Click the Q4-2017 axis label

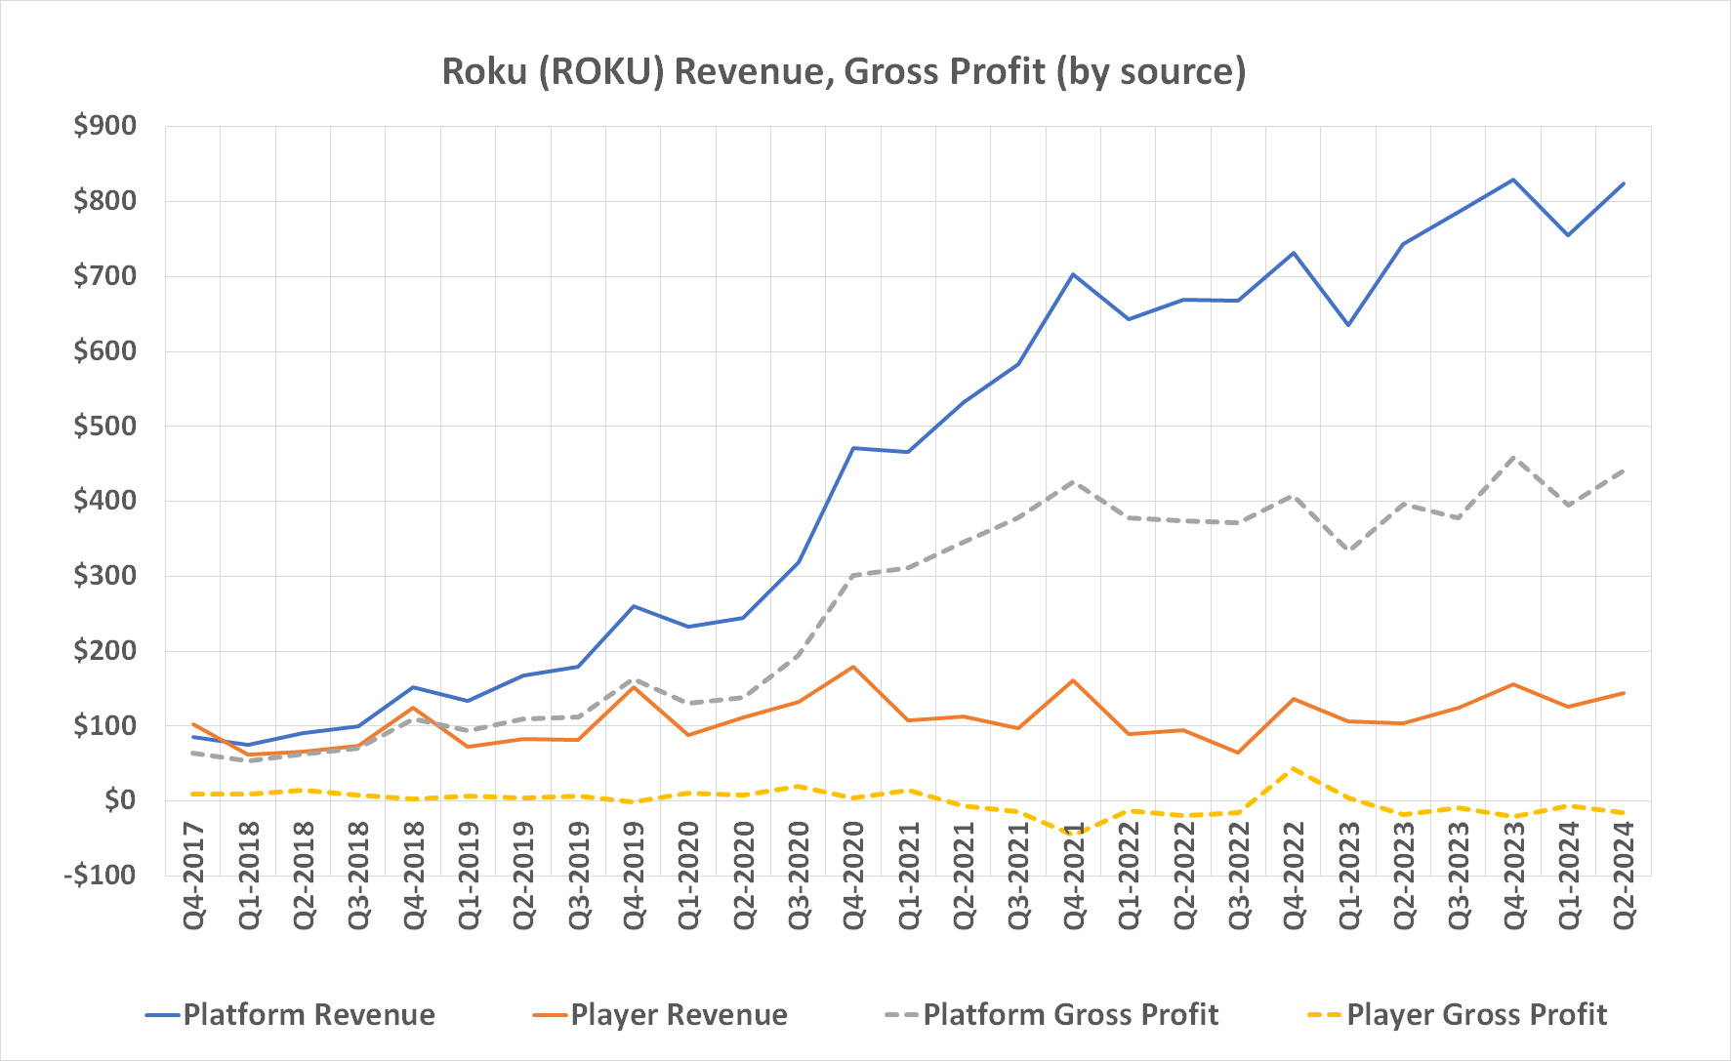point(193,877)
